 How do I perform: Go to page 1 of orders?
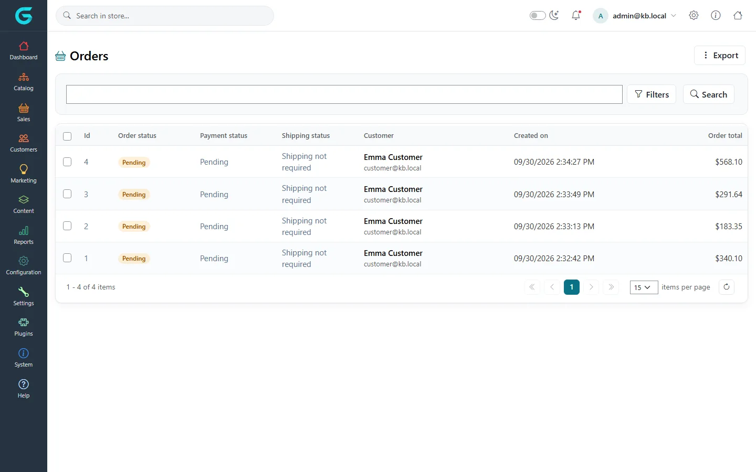[x=572, y=287]
